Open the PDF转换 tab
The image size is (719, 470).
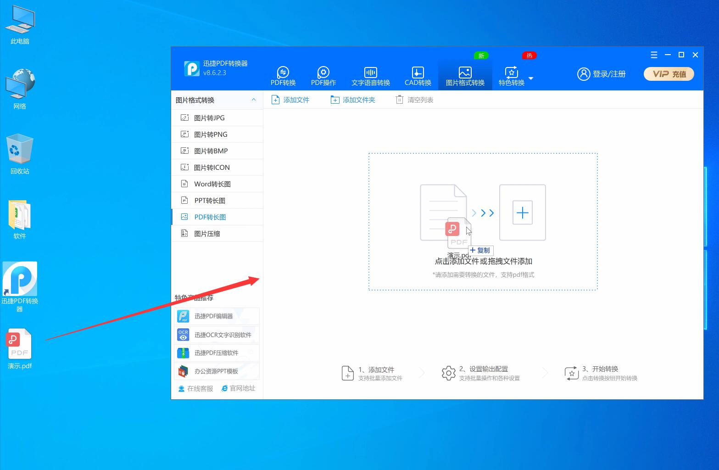283,76
